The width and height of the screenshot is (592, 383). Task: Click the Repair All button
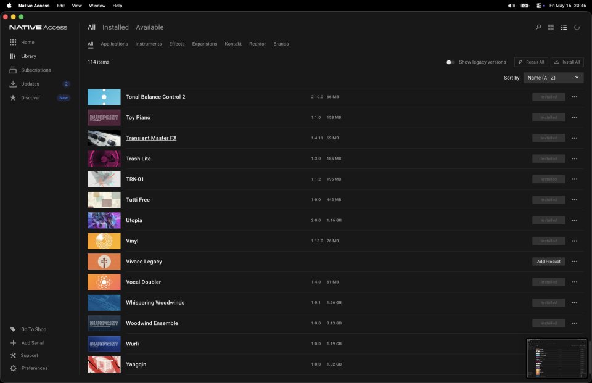pyautogui.click(x=531, y=62)
